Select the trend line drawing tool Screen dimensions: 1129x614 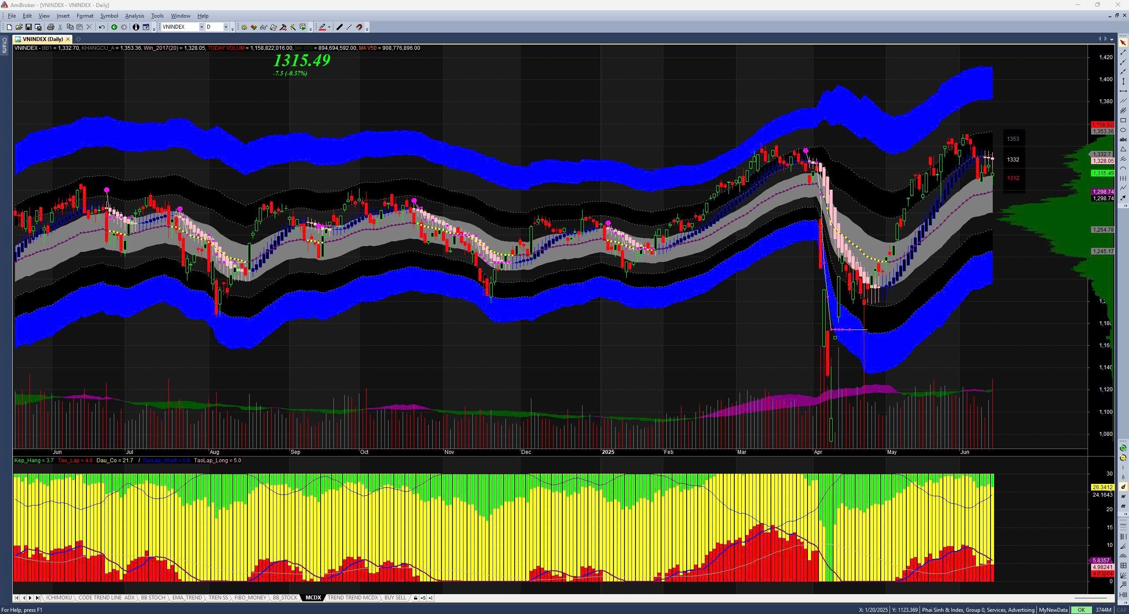pyautogui.click(x=1123, y=52)
